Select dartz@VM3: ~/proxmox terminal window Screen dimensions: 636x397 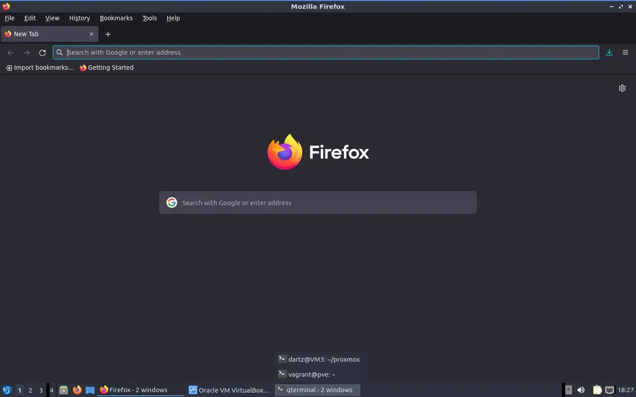(x=319, y=360)
